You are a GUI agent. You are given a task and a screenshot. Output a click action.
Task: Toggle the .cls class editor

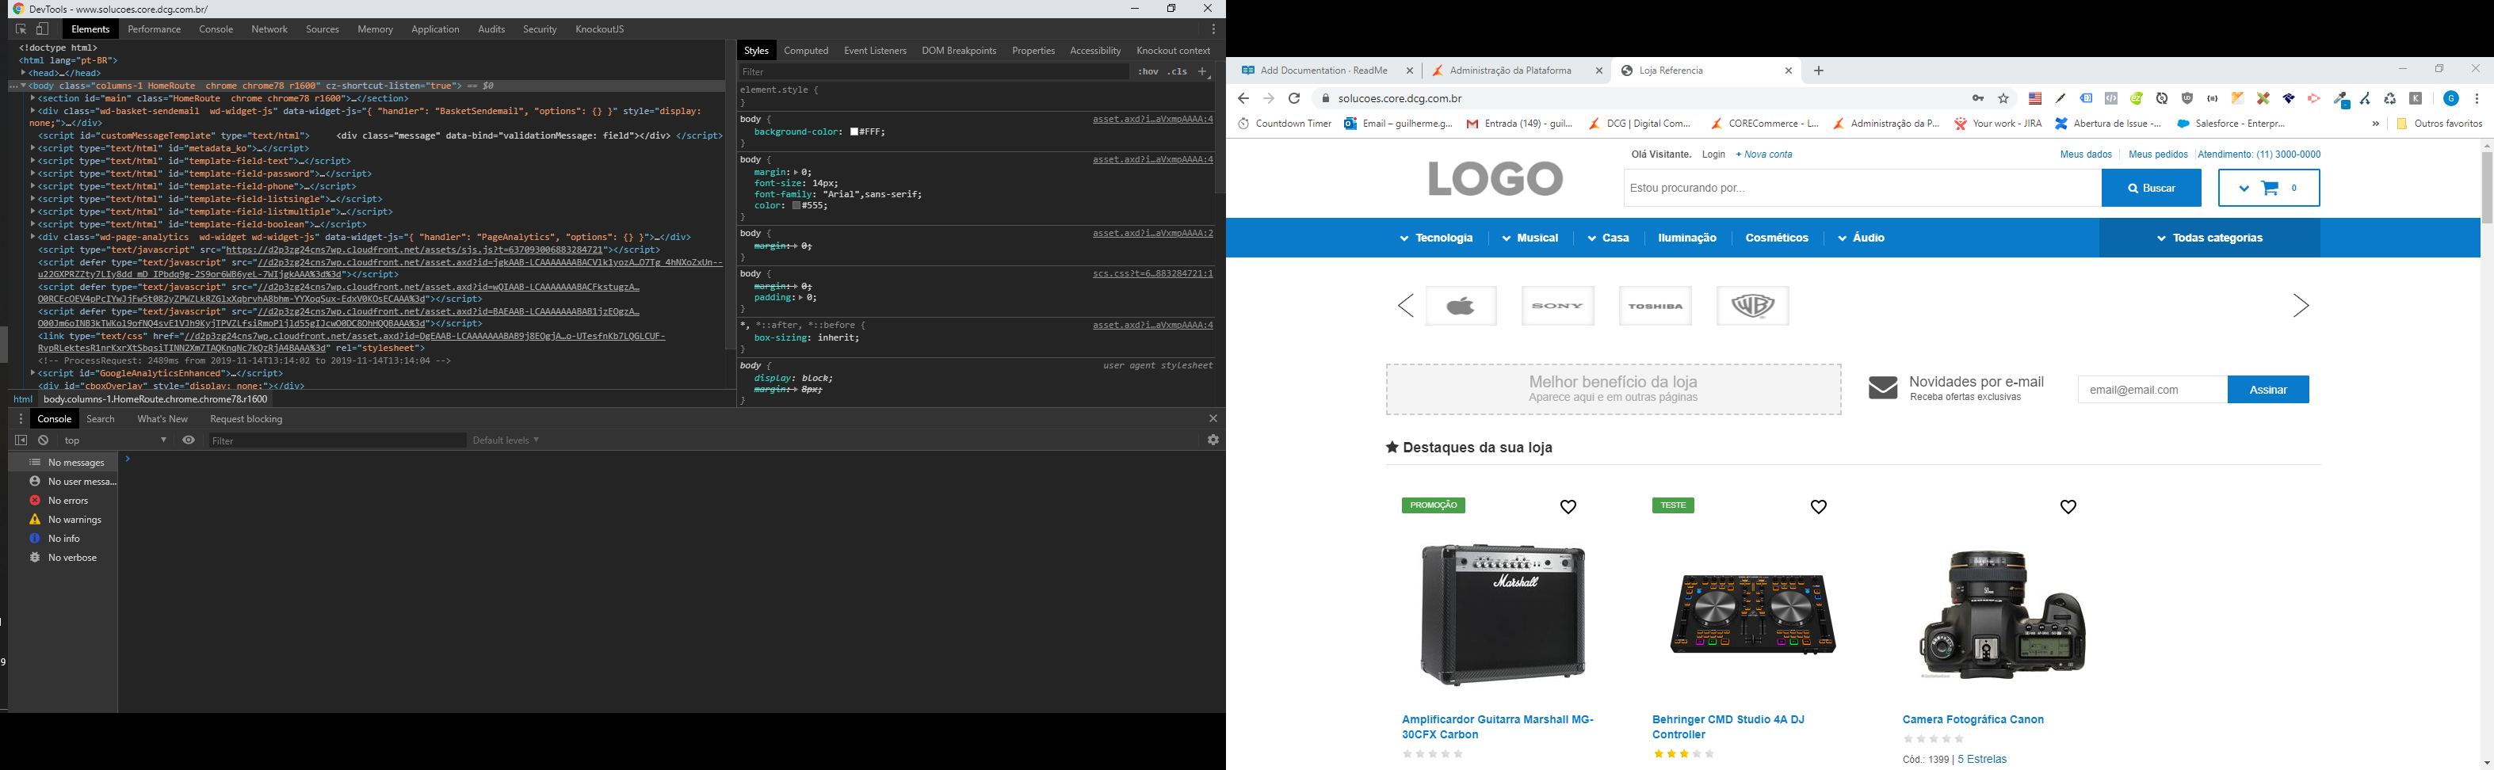[1178, 71]
